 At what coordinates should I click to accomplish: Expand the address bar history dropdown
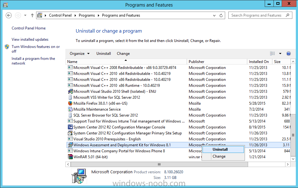(x=214, y=16)
